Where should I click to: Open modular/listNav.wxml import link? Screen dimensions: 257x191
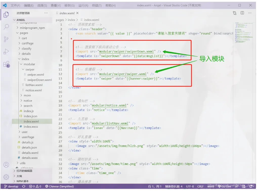pyautogui.click(x=110, y=123)
